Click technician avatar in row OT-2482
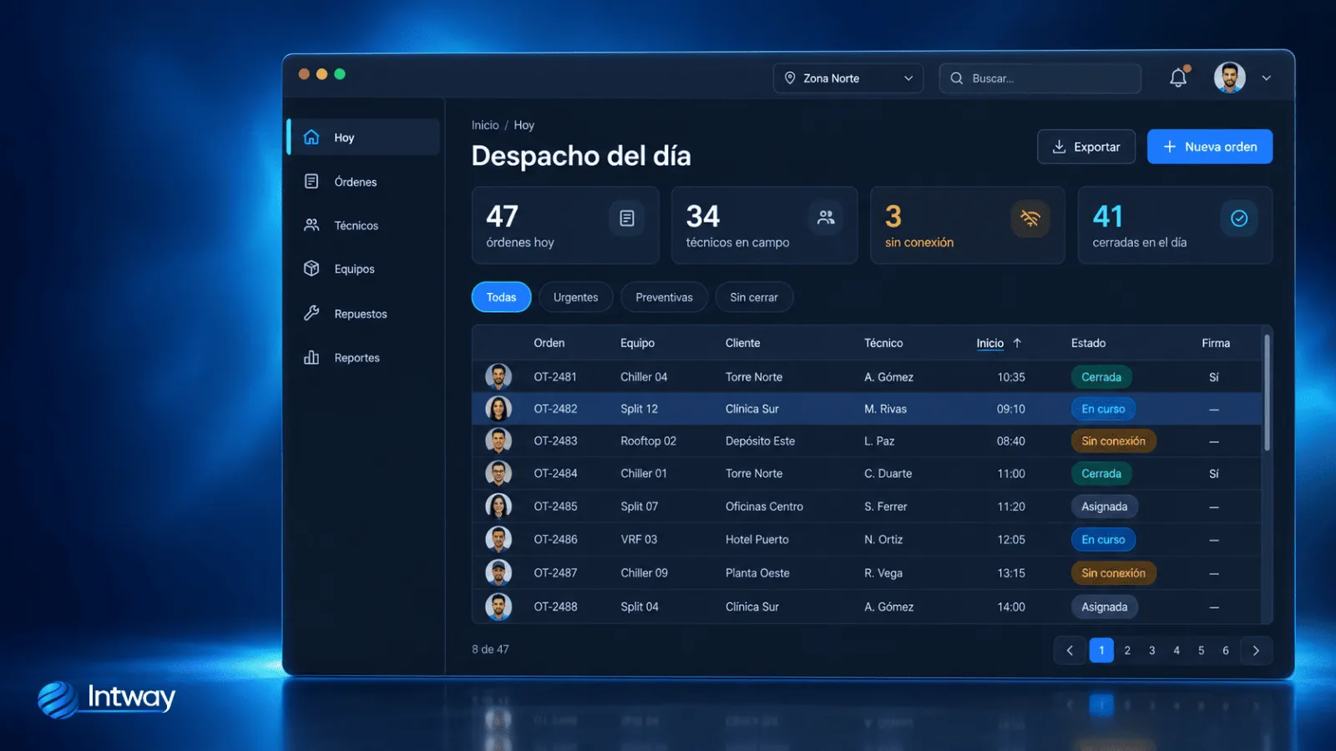1336x751 pixels. (498, 409)
